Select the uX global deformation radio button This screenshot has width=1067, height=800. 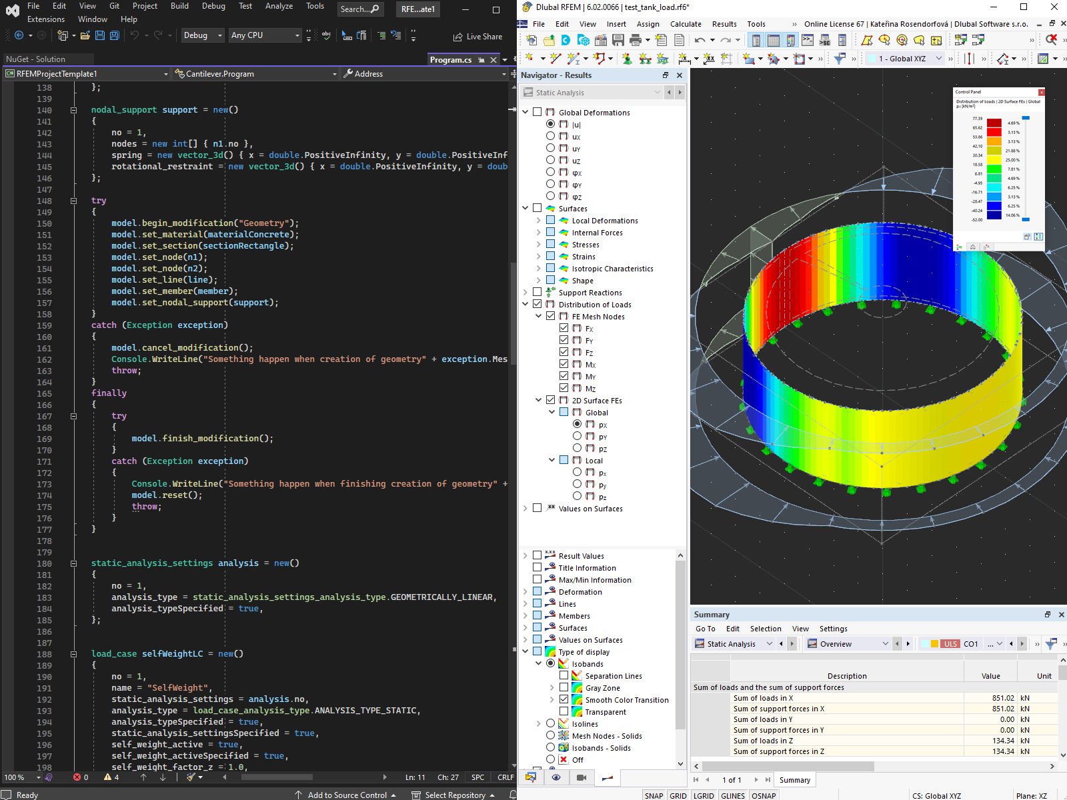point(550,136)
